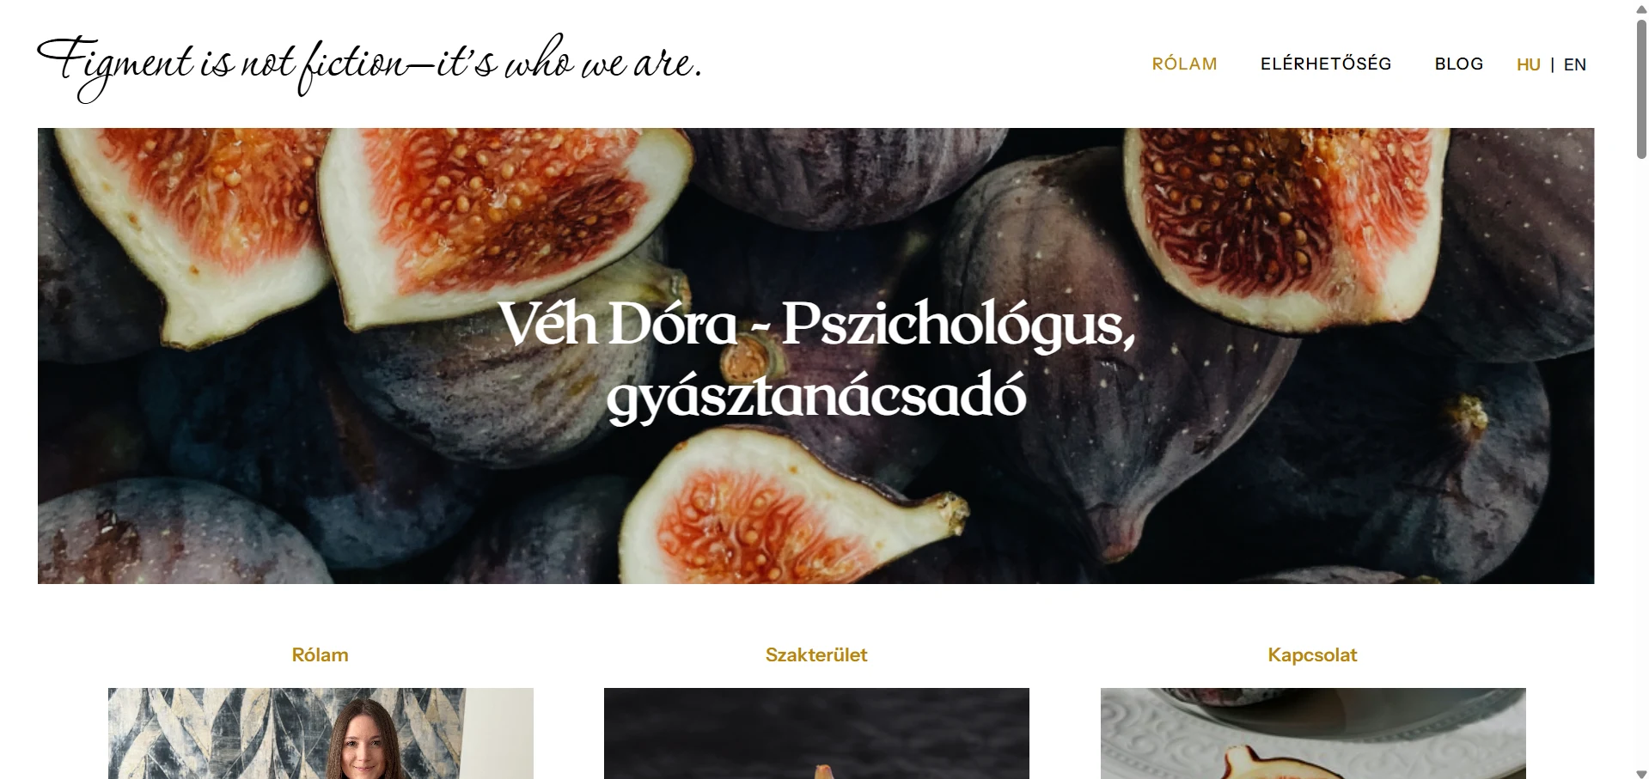Open the ELÉRHETŐSÉG navigation link
Image resolution: width=1649 pixels, height=779 pixels.
click(x=1326, y=64)
